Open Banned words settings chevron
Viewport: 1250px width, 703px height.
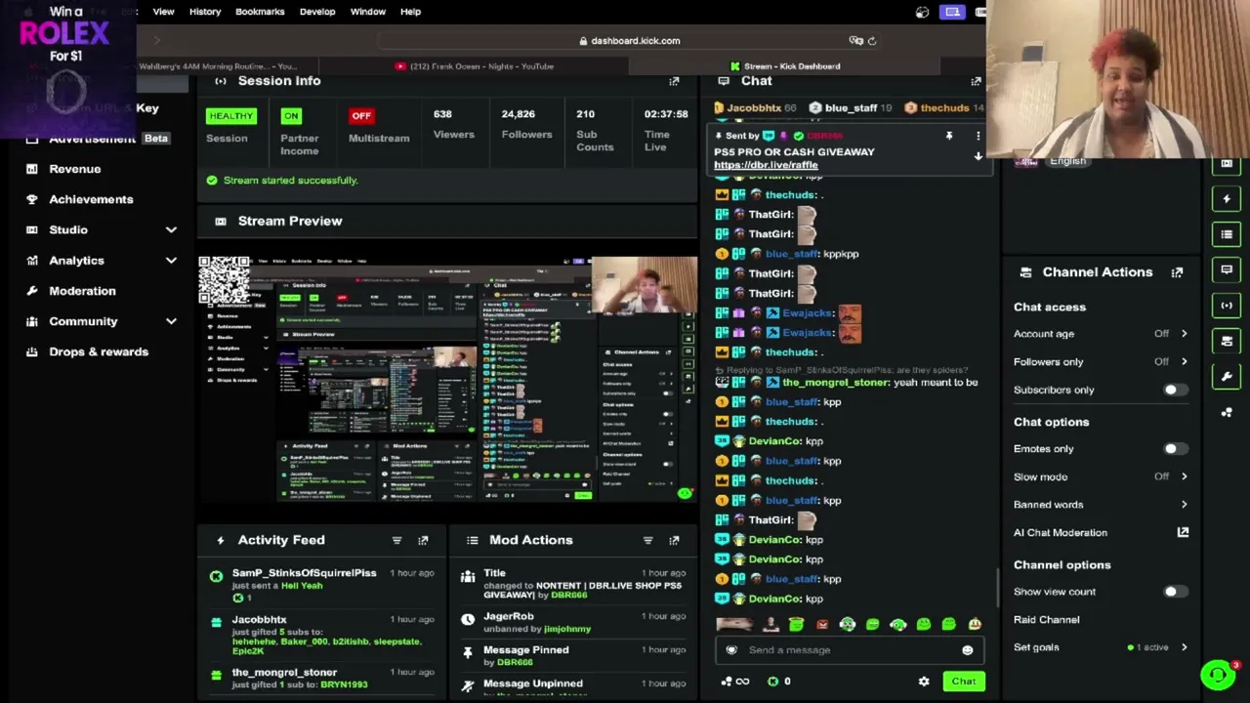click(x=1184, y=505)
